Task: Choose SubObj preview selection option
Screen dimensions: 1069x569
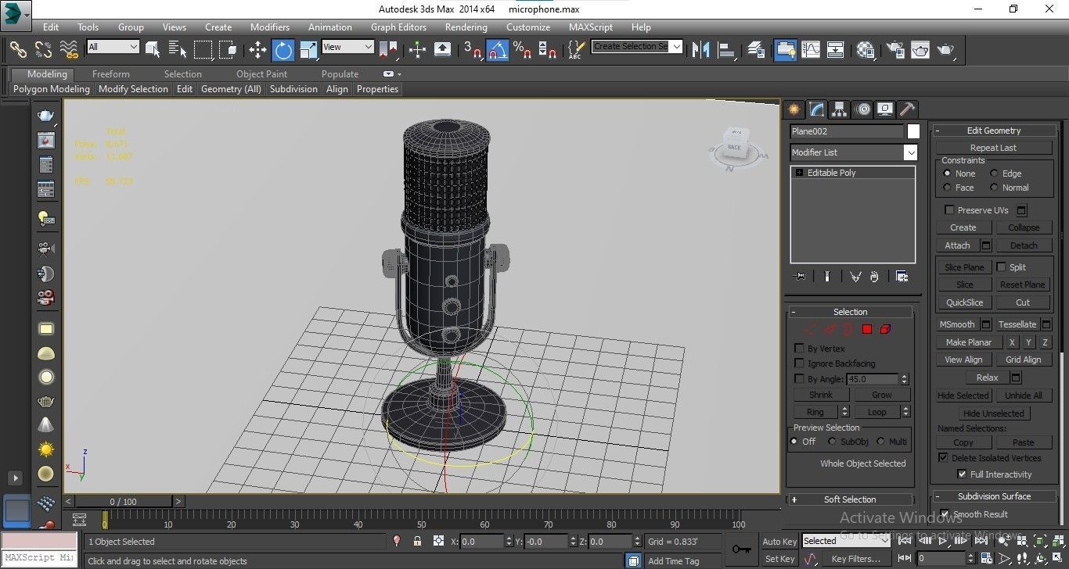Action: 832,442
